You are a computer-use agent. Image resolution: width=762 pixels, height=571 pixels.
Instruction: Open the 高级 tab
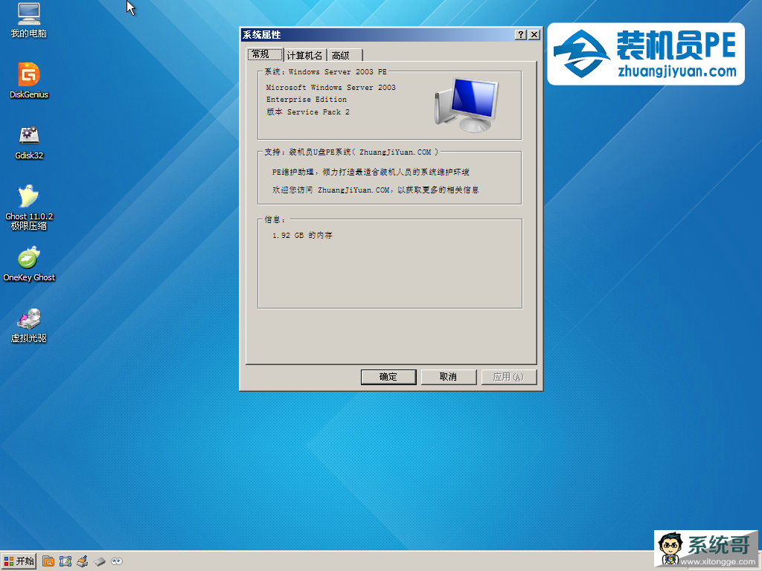point(345,55)
